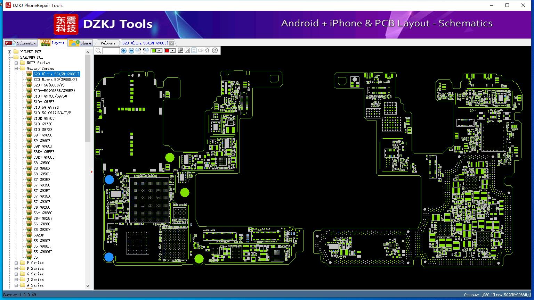Click the omega symbol toolbar icon
This screenshot has height=300, width=534.
click(208, 50)
